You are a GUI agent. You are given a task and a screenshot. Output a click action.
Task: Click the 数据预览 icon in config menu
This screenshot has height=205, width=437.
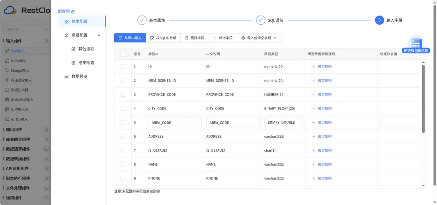[66, 76]
